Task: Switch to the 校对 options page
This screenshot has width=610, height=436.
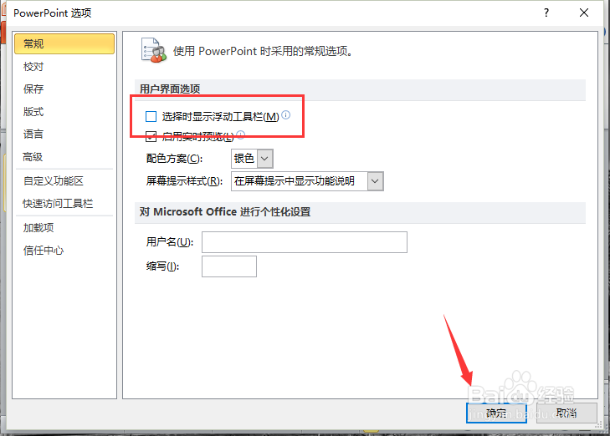Action: 33,67
